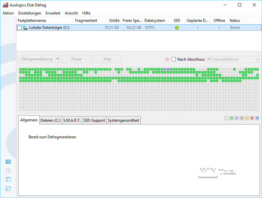Screen dimensions: 262x198
Task: Sort by the SSD column header
Action: 177,21
